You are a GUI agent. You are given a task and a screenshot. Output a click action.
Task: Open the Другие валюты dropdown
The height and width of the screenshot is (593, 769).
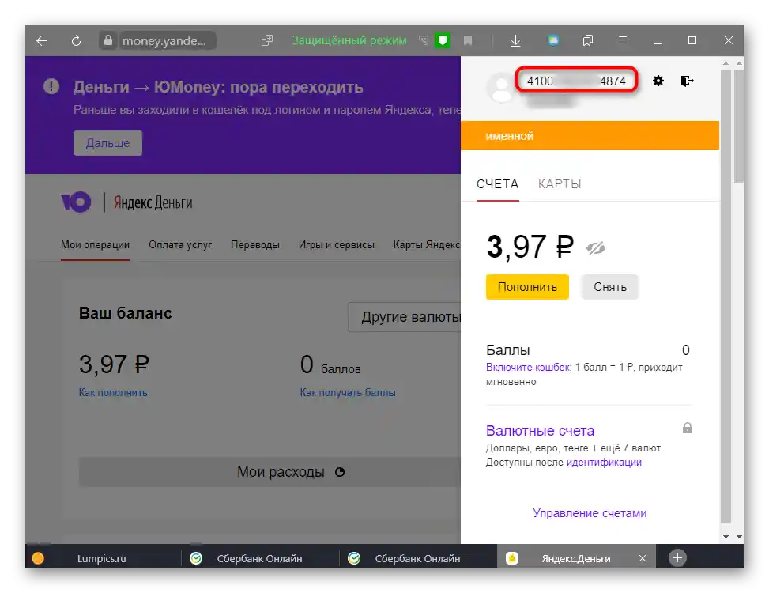point(405,317)
